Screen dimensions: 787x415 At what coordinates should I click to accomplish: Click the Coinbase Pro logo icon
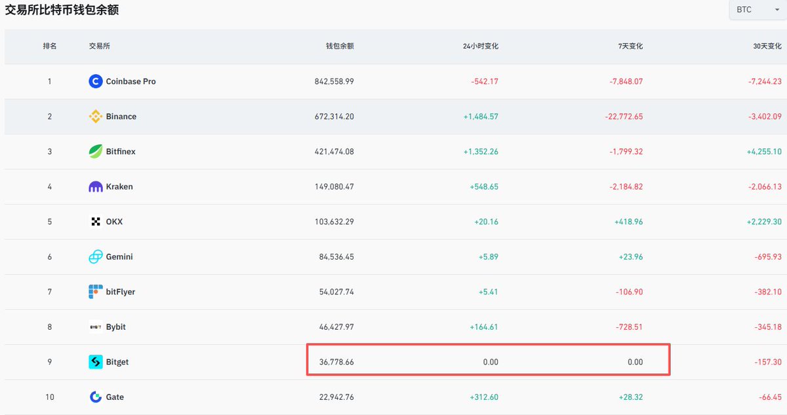click(96, 81)
